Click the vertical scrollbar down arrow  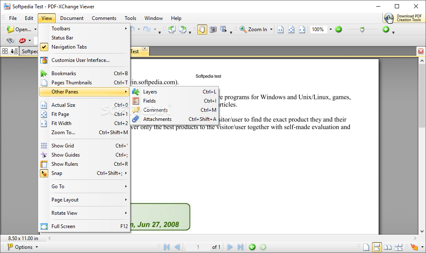point(422,231)
